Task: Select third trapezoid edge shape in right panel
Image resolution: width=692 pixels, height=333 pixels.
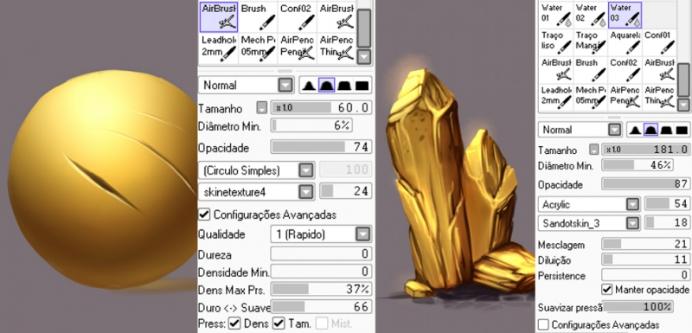Action: [x=666, y=130]
